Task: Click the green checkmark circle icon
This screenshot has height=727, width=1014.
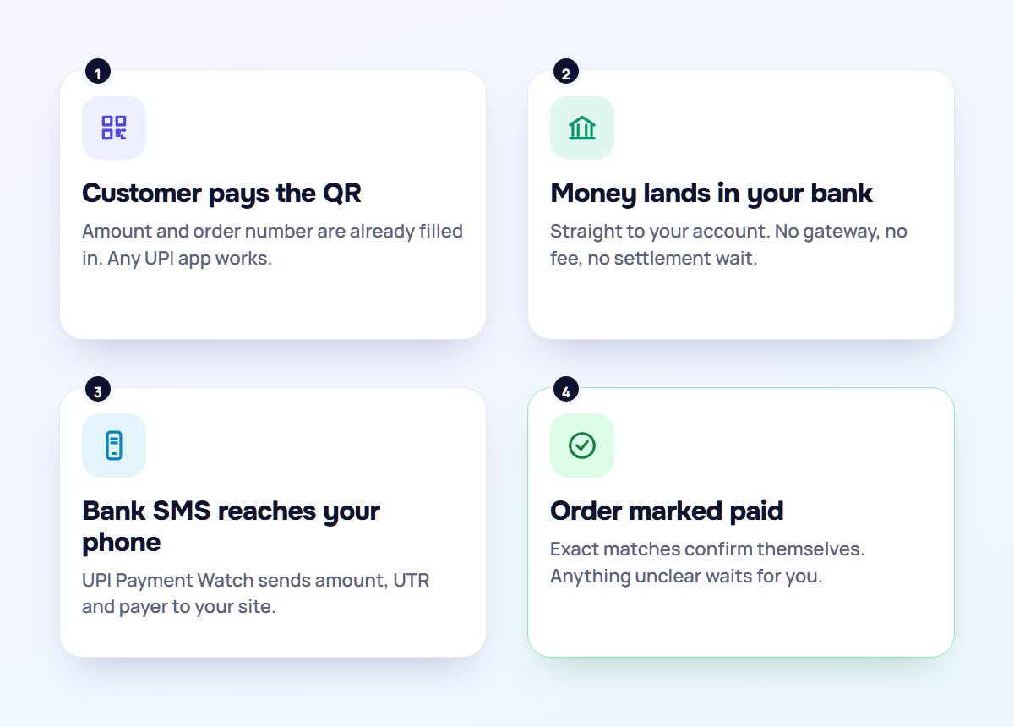Action: click(x=582, y=445)
